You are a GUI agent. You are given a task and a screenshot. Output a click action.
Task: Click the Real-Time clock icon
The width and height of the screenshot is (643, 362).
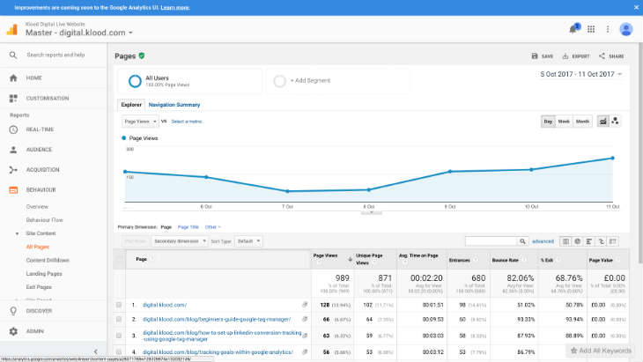pyautogui.click(x=13, y=129)
